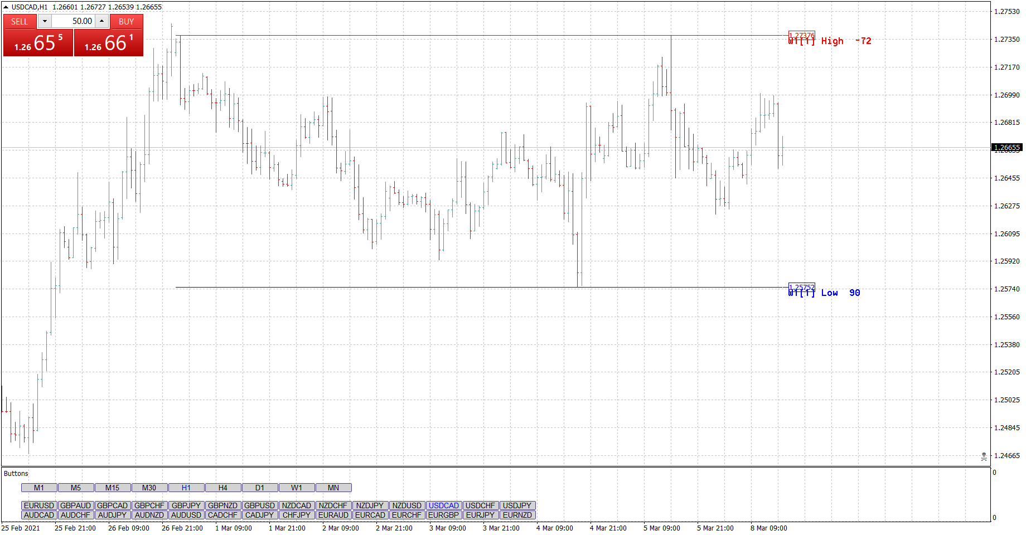The width and height of the screenshot is (1026, 535).
Task: Load the EURNZD symbol
Action: click(x=517, y=515)
